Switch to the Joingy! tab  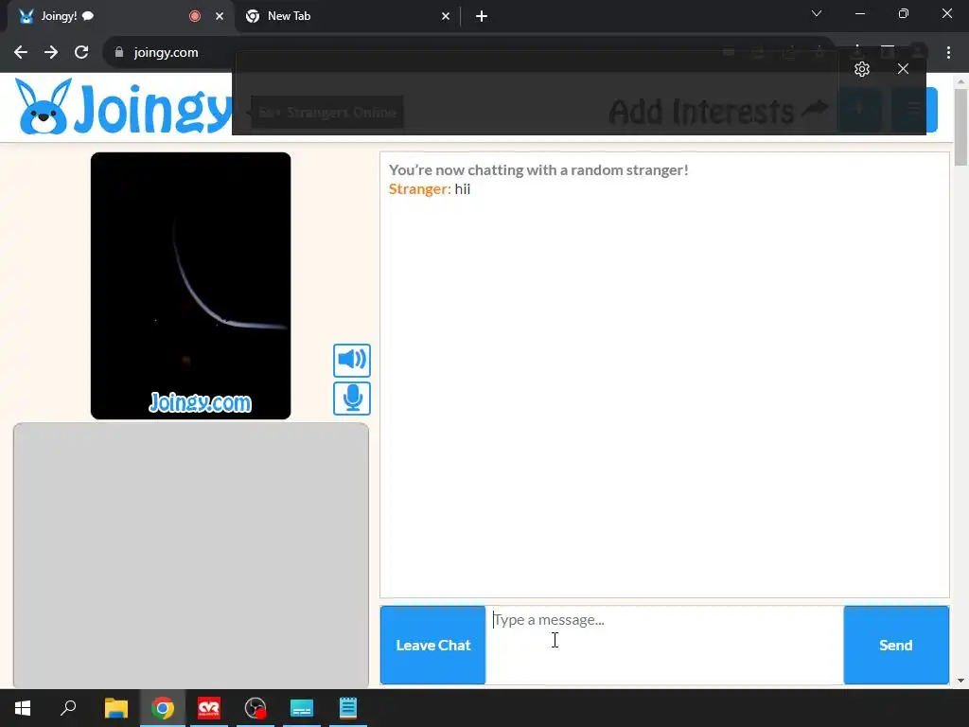click(x=117, y=16)
